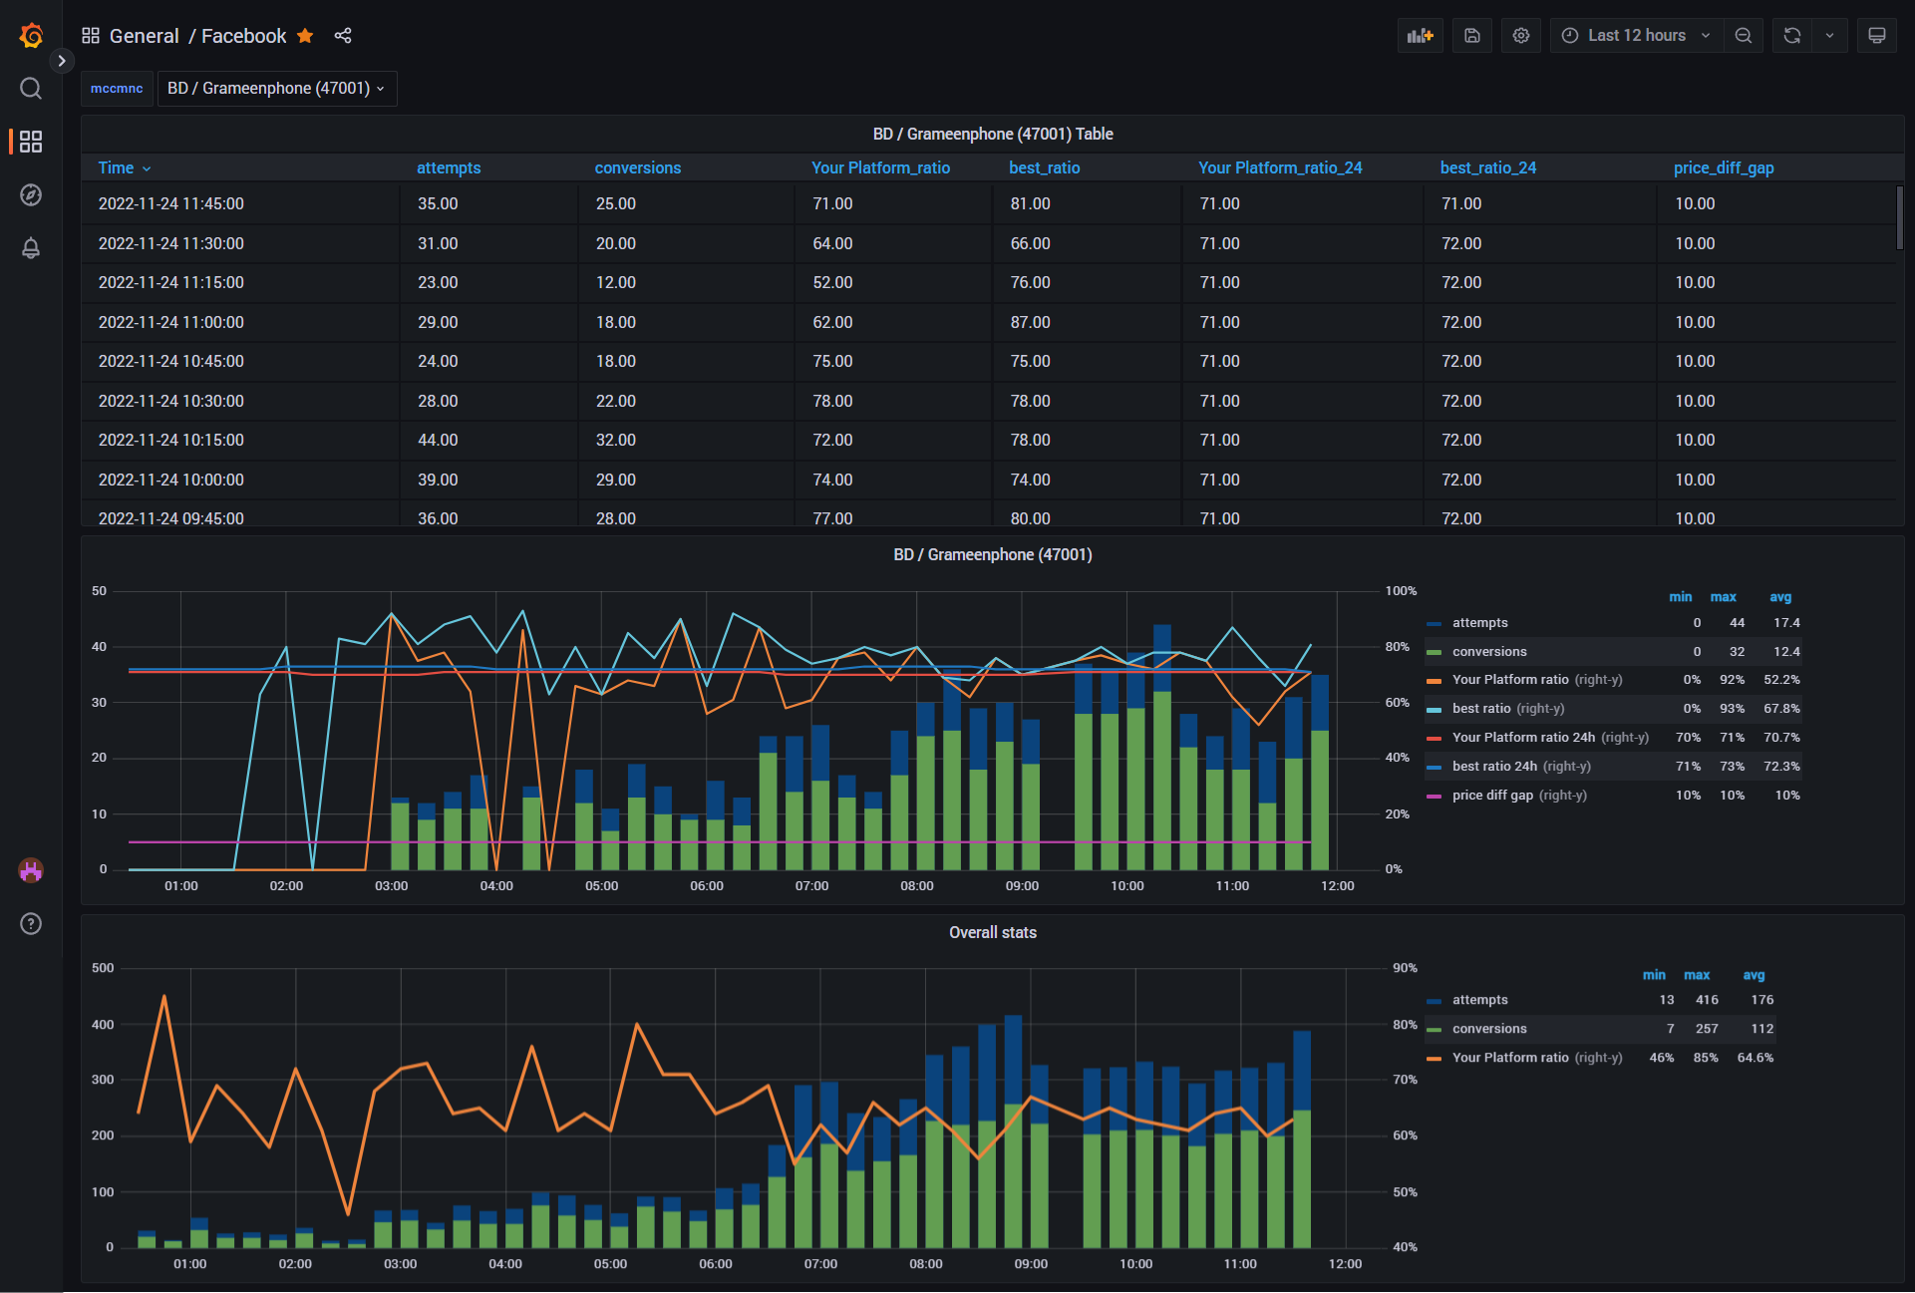Viewport: 1915px width, 1293px height.
Task: Sort table by attempts column header
Action: [x=449, y=167]
